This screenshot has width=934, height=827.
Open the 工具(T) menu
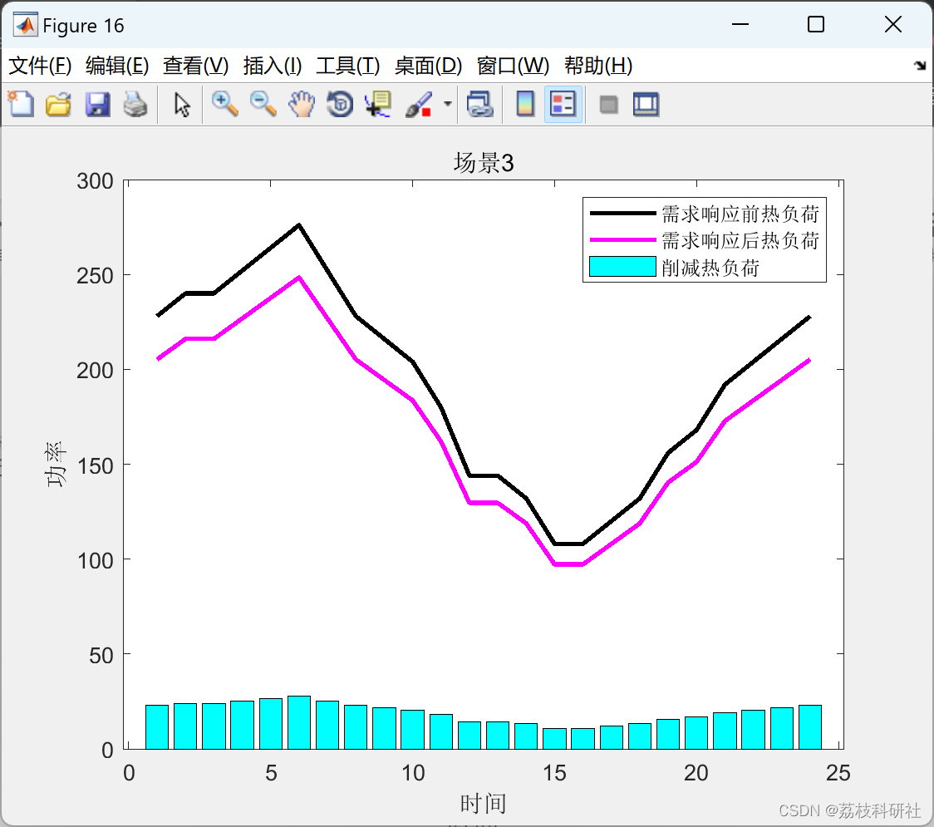[348, 66]
